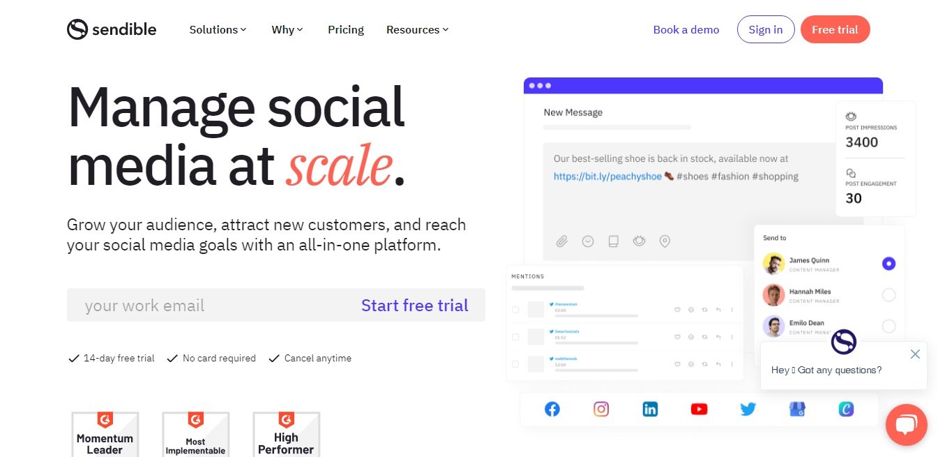Click the Book a demo link
938x457 pixels.
[x=686, y=29]
